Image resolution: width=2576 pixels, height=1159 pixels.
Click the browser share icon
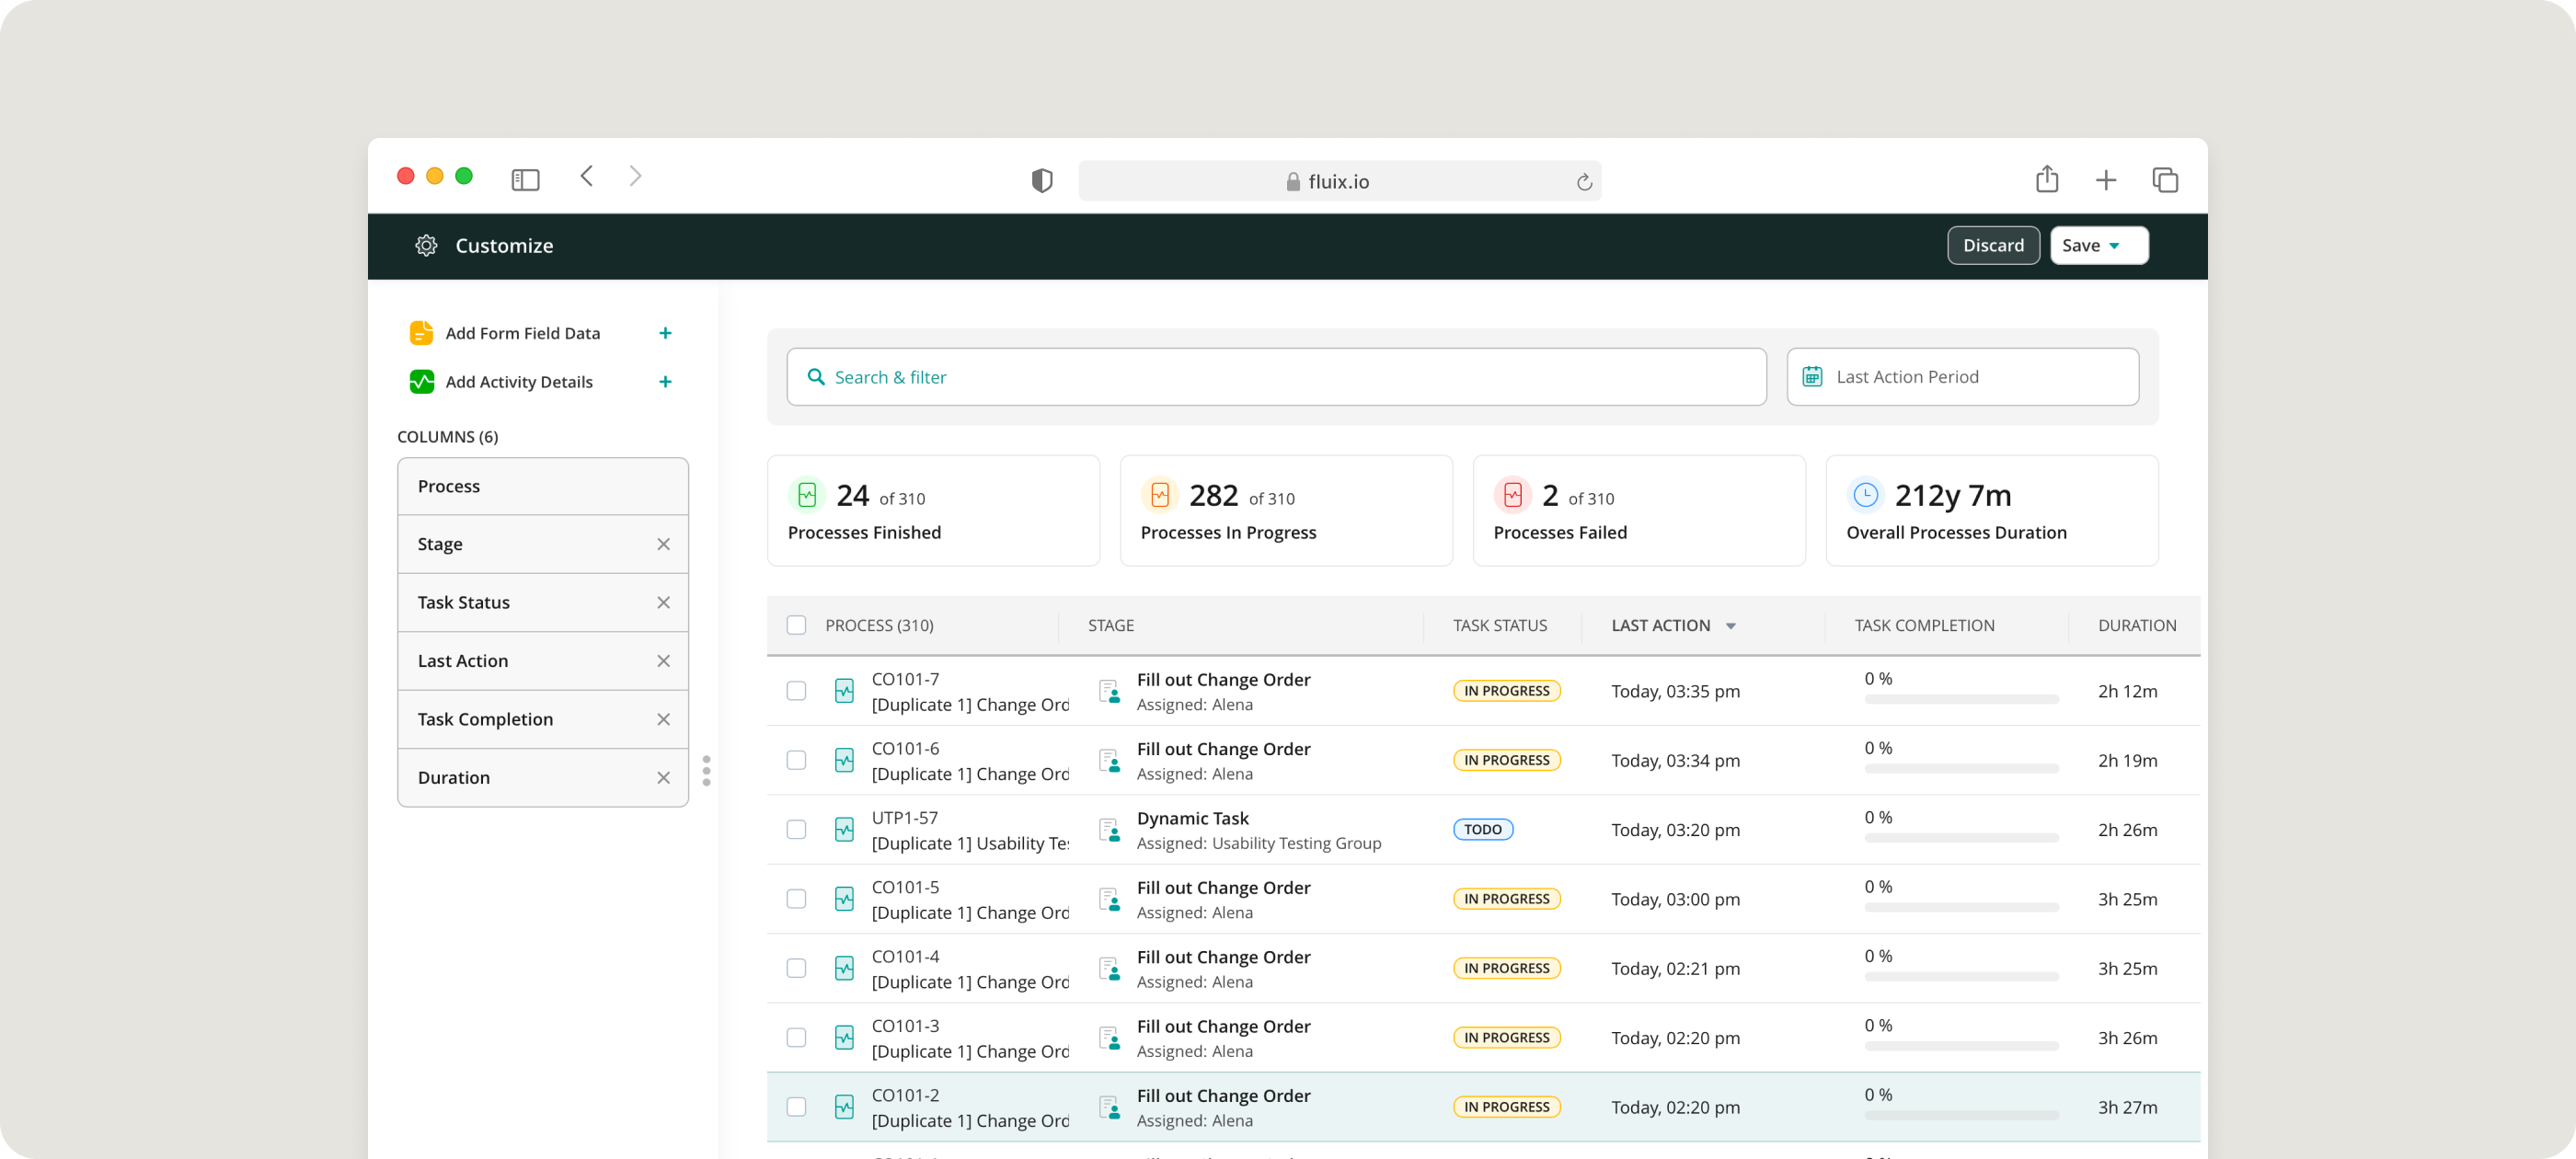2046,180
